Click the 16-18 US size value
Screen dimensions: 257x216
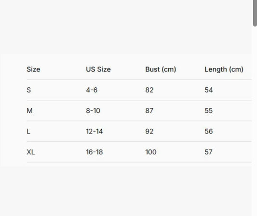(x=95, y=152)
